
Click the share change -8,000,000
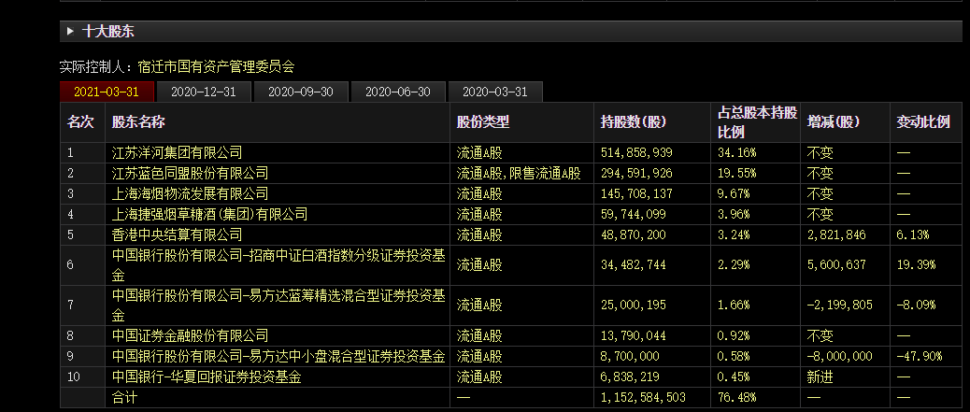(839, 356)
